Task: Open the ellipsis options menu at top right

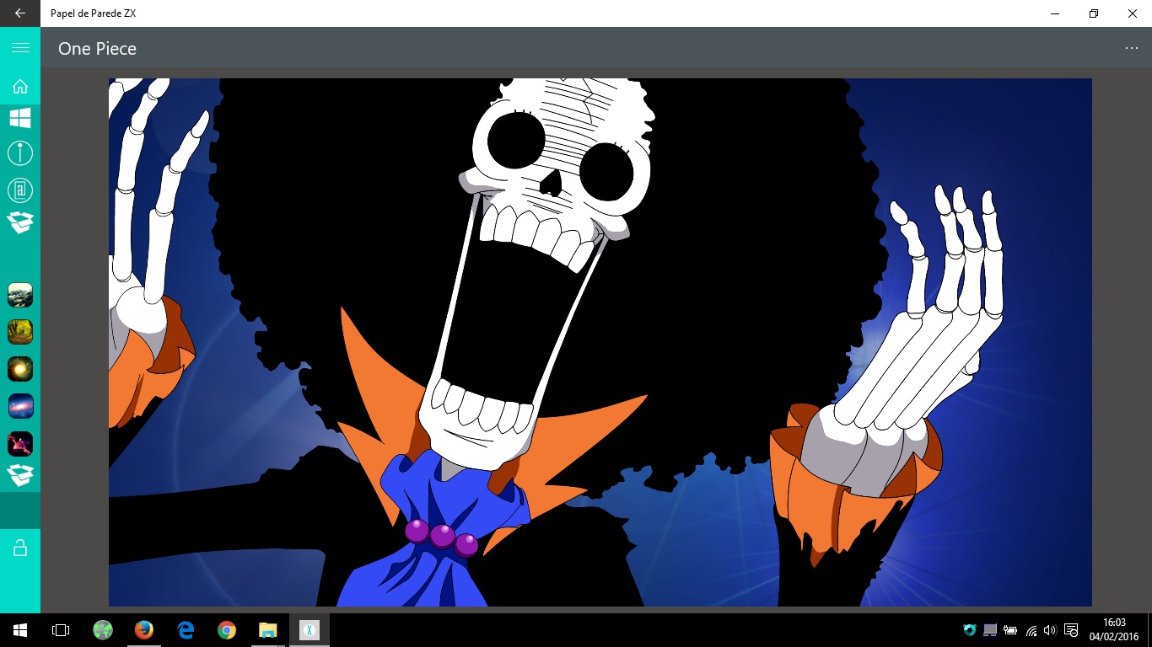Action: point(1131,48)
